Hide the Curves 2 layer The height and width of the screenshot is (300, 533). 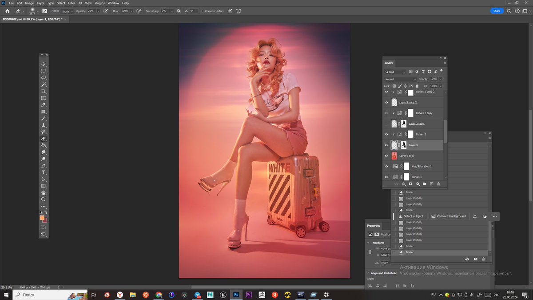point(386,134)
